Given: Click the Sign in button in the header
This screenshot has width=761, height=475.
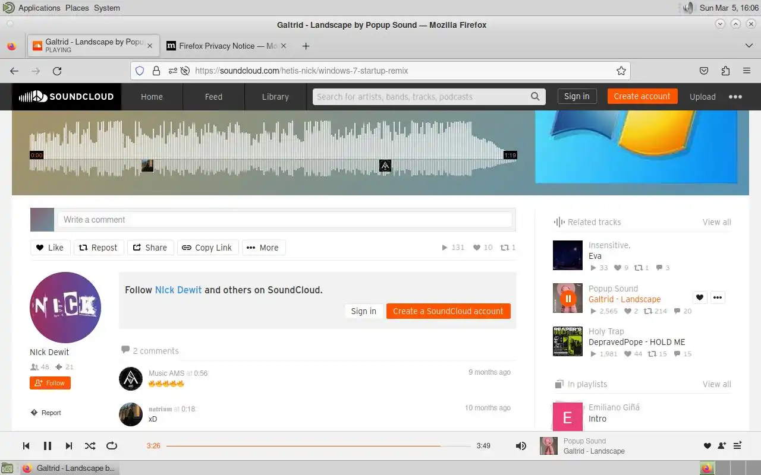Looking at the screenshot, I should click(x=577, y=96).
